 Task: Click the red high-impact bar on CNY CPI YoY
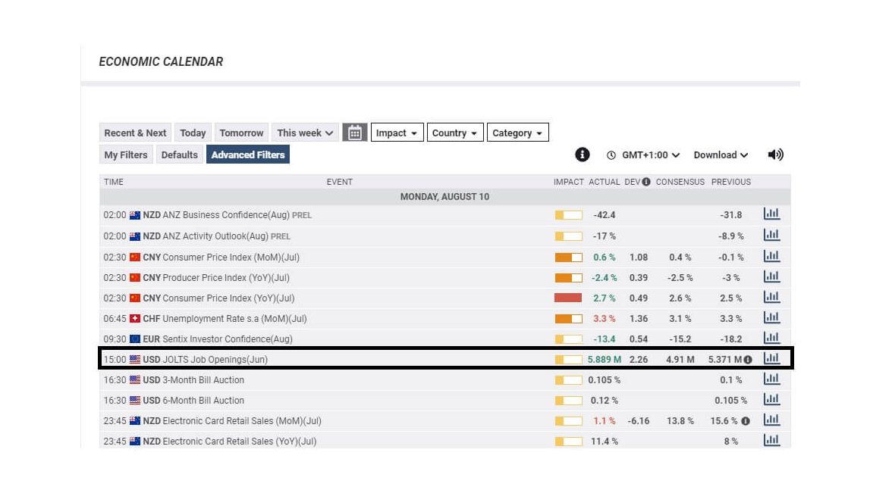(568, 298)
